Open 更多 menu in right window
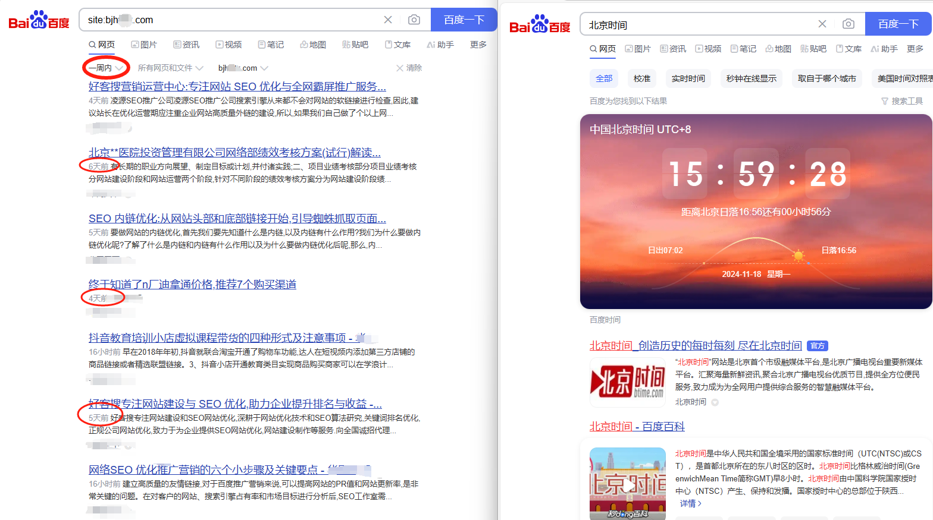The width and height of the screenshot is (933, 520). pos(915,49)
